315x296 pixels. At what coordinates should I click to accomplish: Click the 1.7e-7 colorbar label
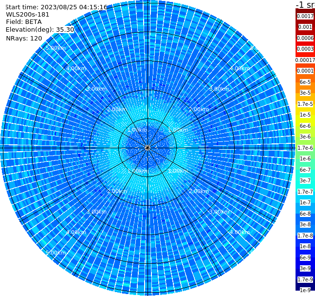point(305,192)
